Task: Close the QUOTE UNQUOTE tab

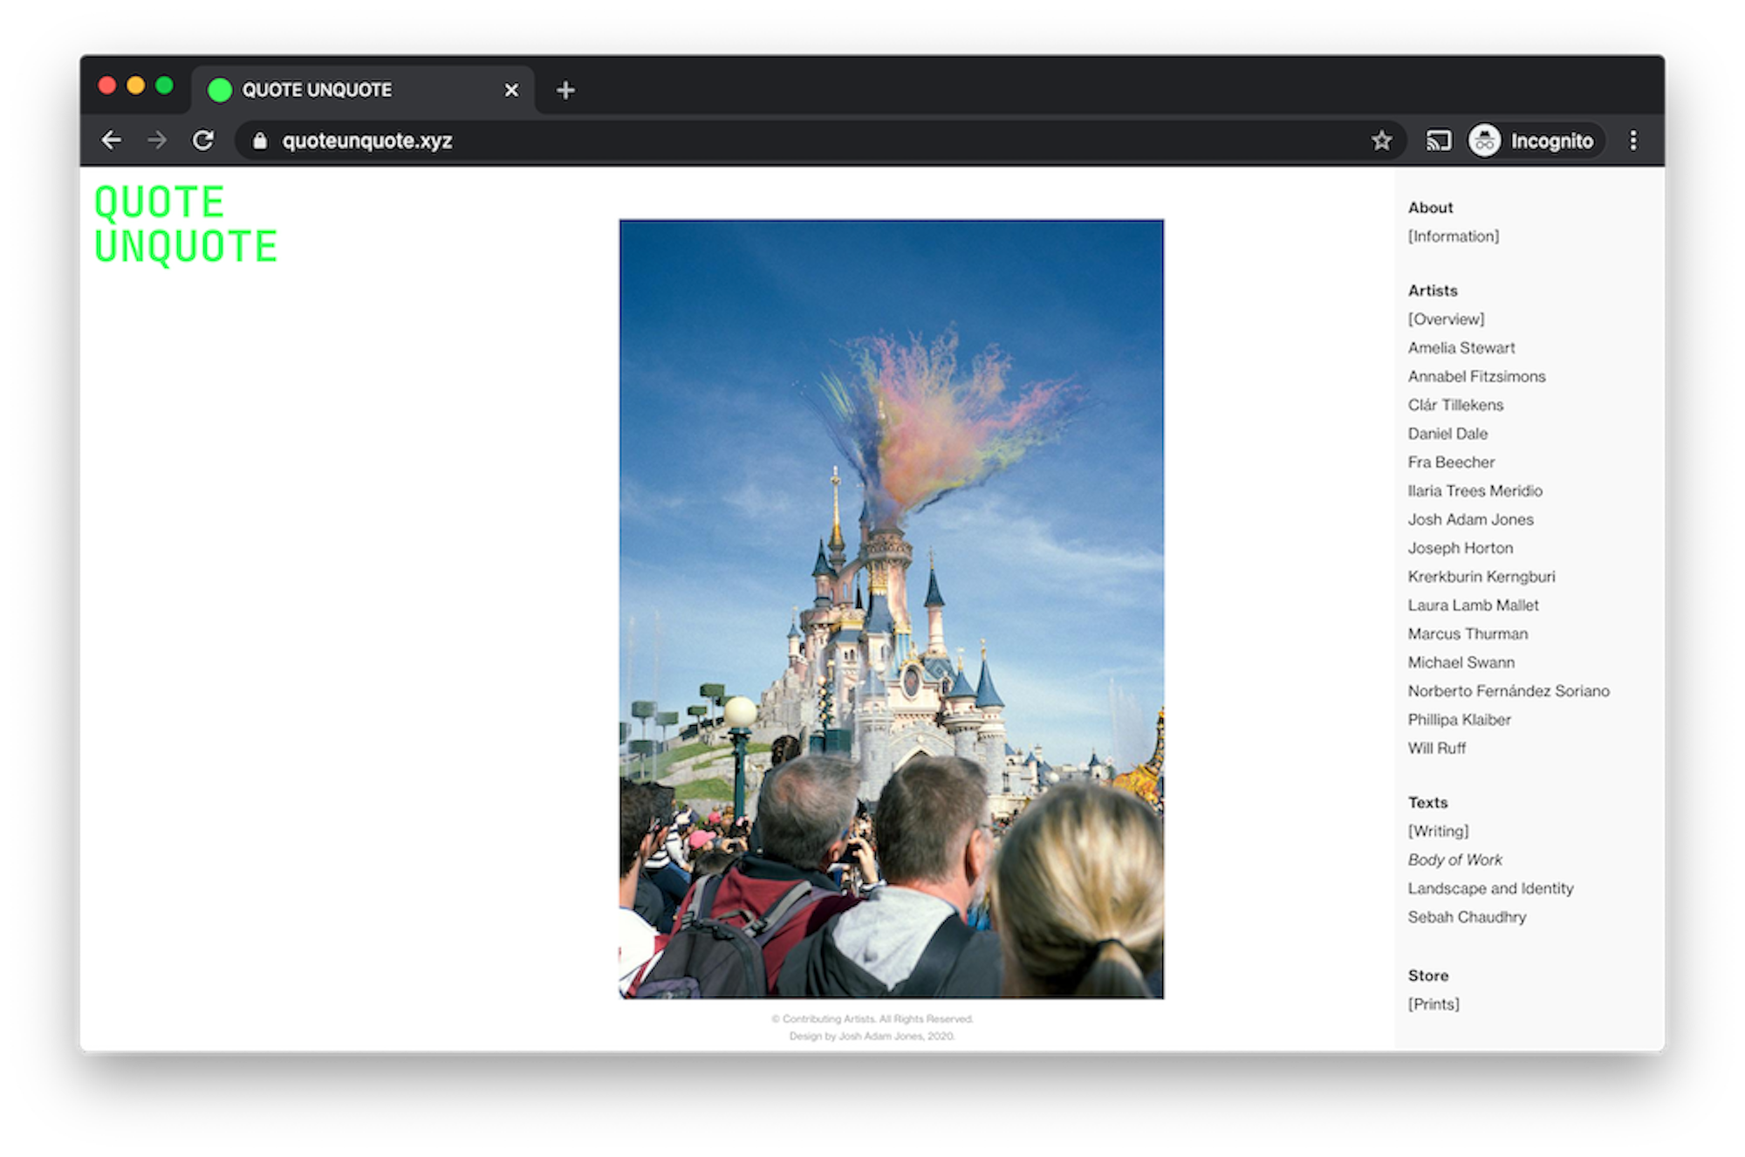Action: click(x=511, y=90)
